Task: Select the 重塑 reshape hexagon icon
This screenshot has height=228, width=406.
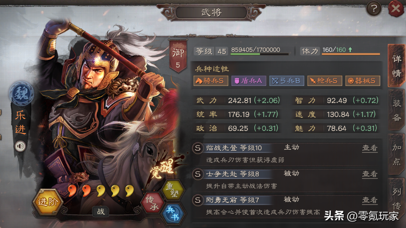Action: 173,189
